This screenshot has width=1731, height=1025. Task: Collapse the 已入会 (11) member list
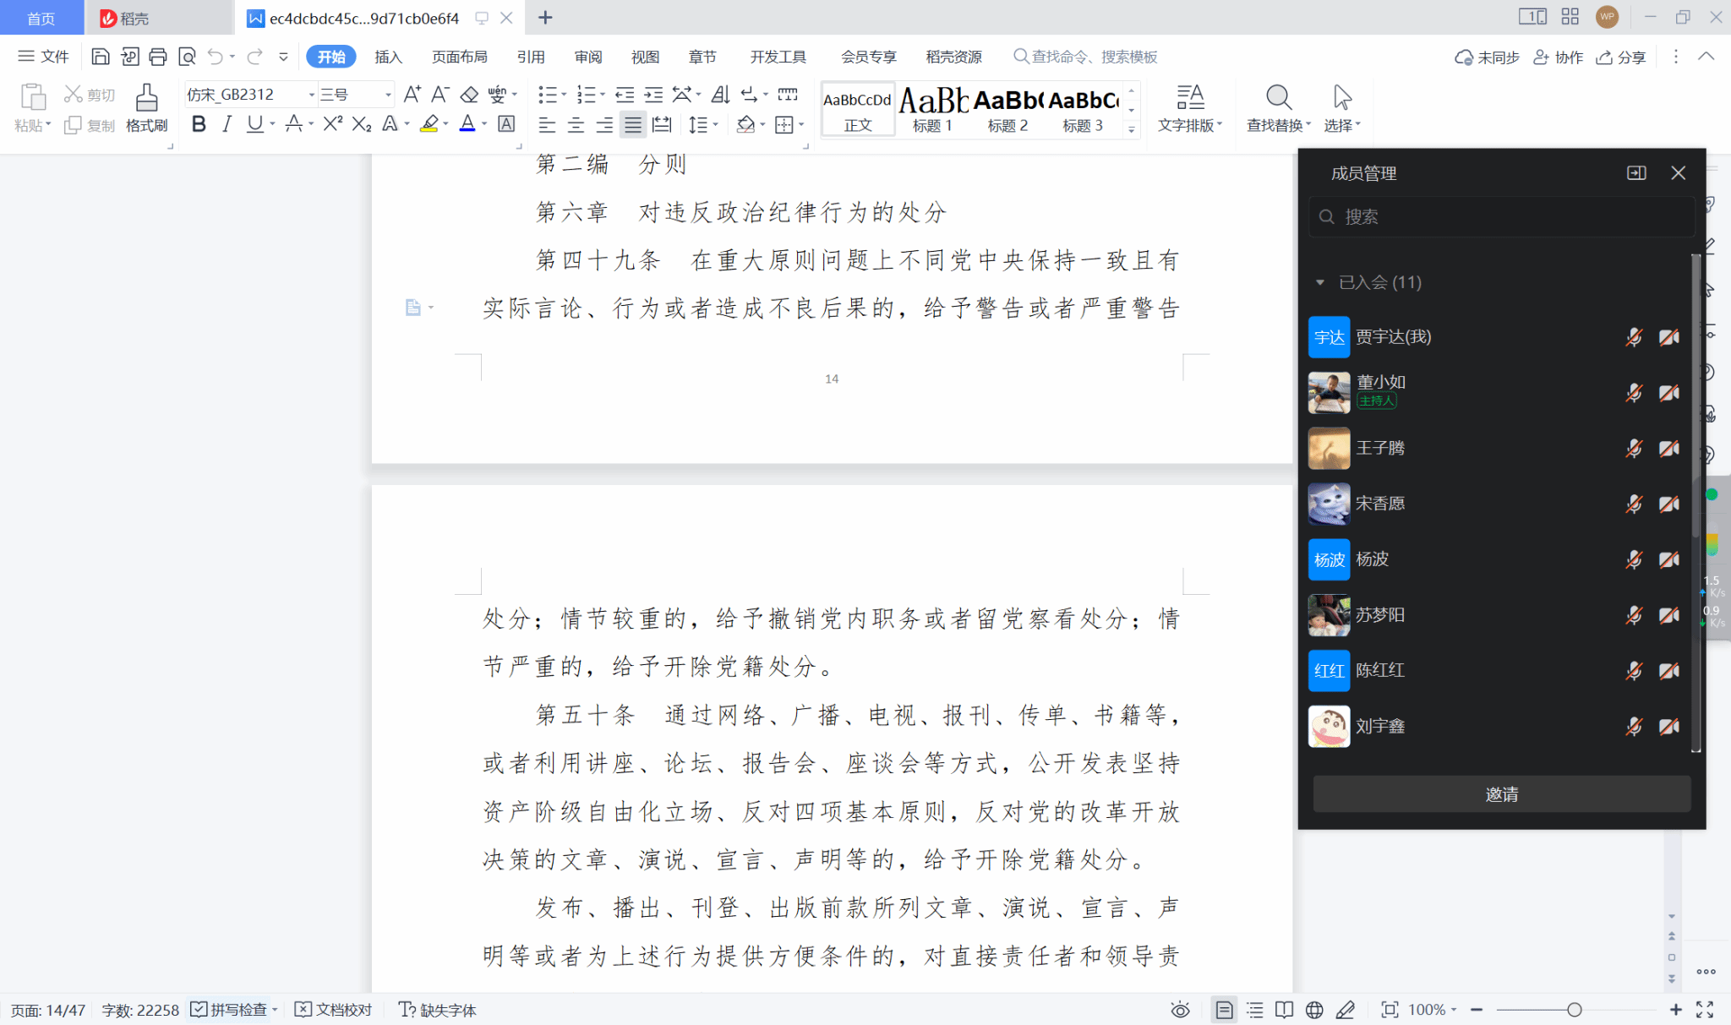coord(1320,282)
